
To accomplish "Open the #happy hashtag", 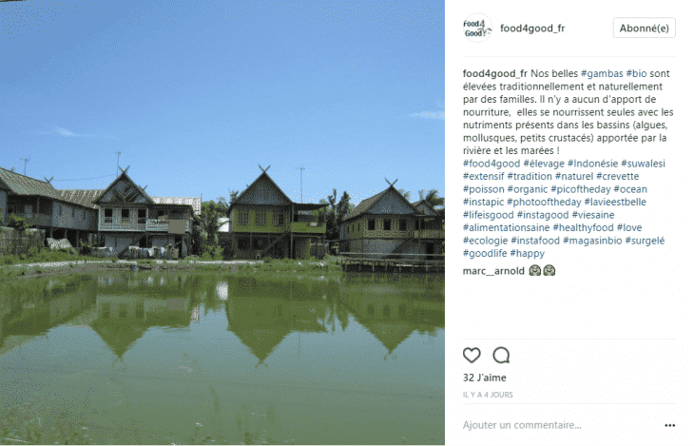I will 527,253.
